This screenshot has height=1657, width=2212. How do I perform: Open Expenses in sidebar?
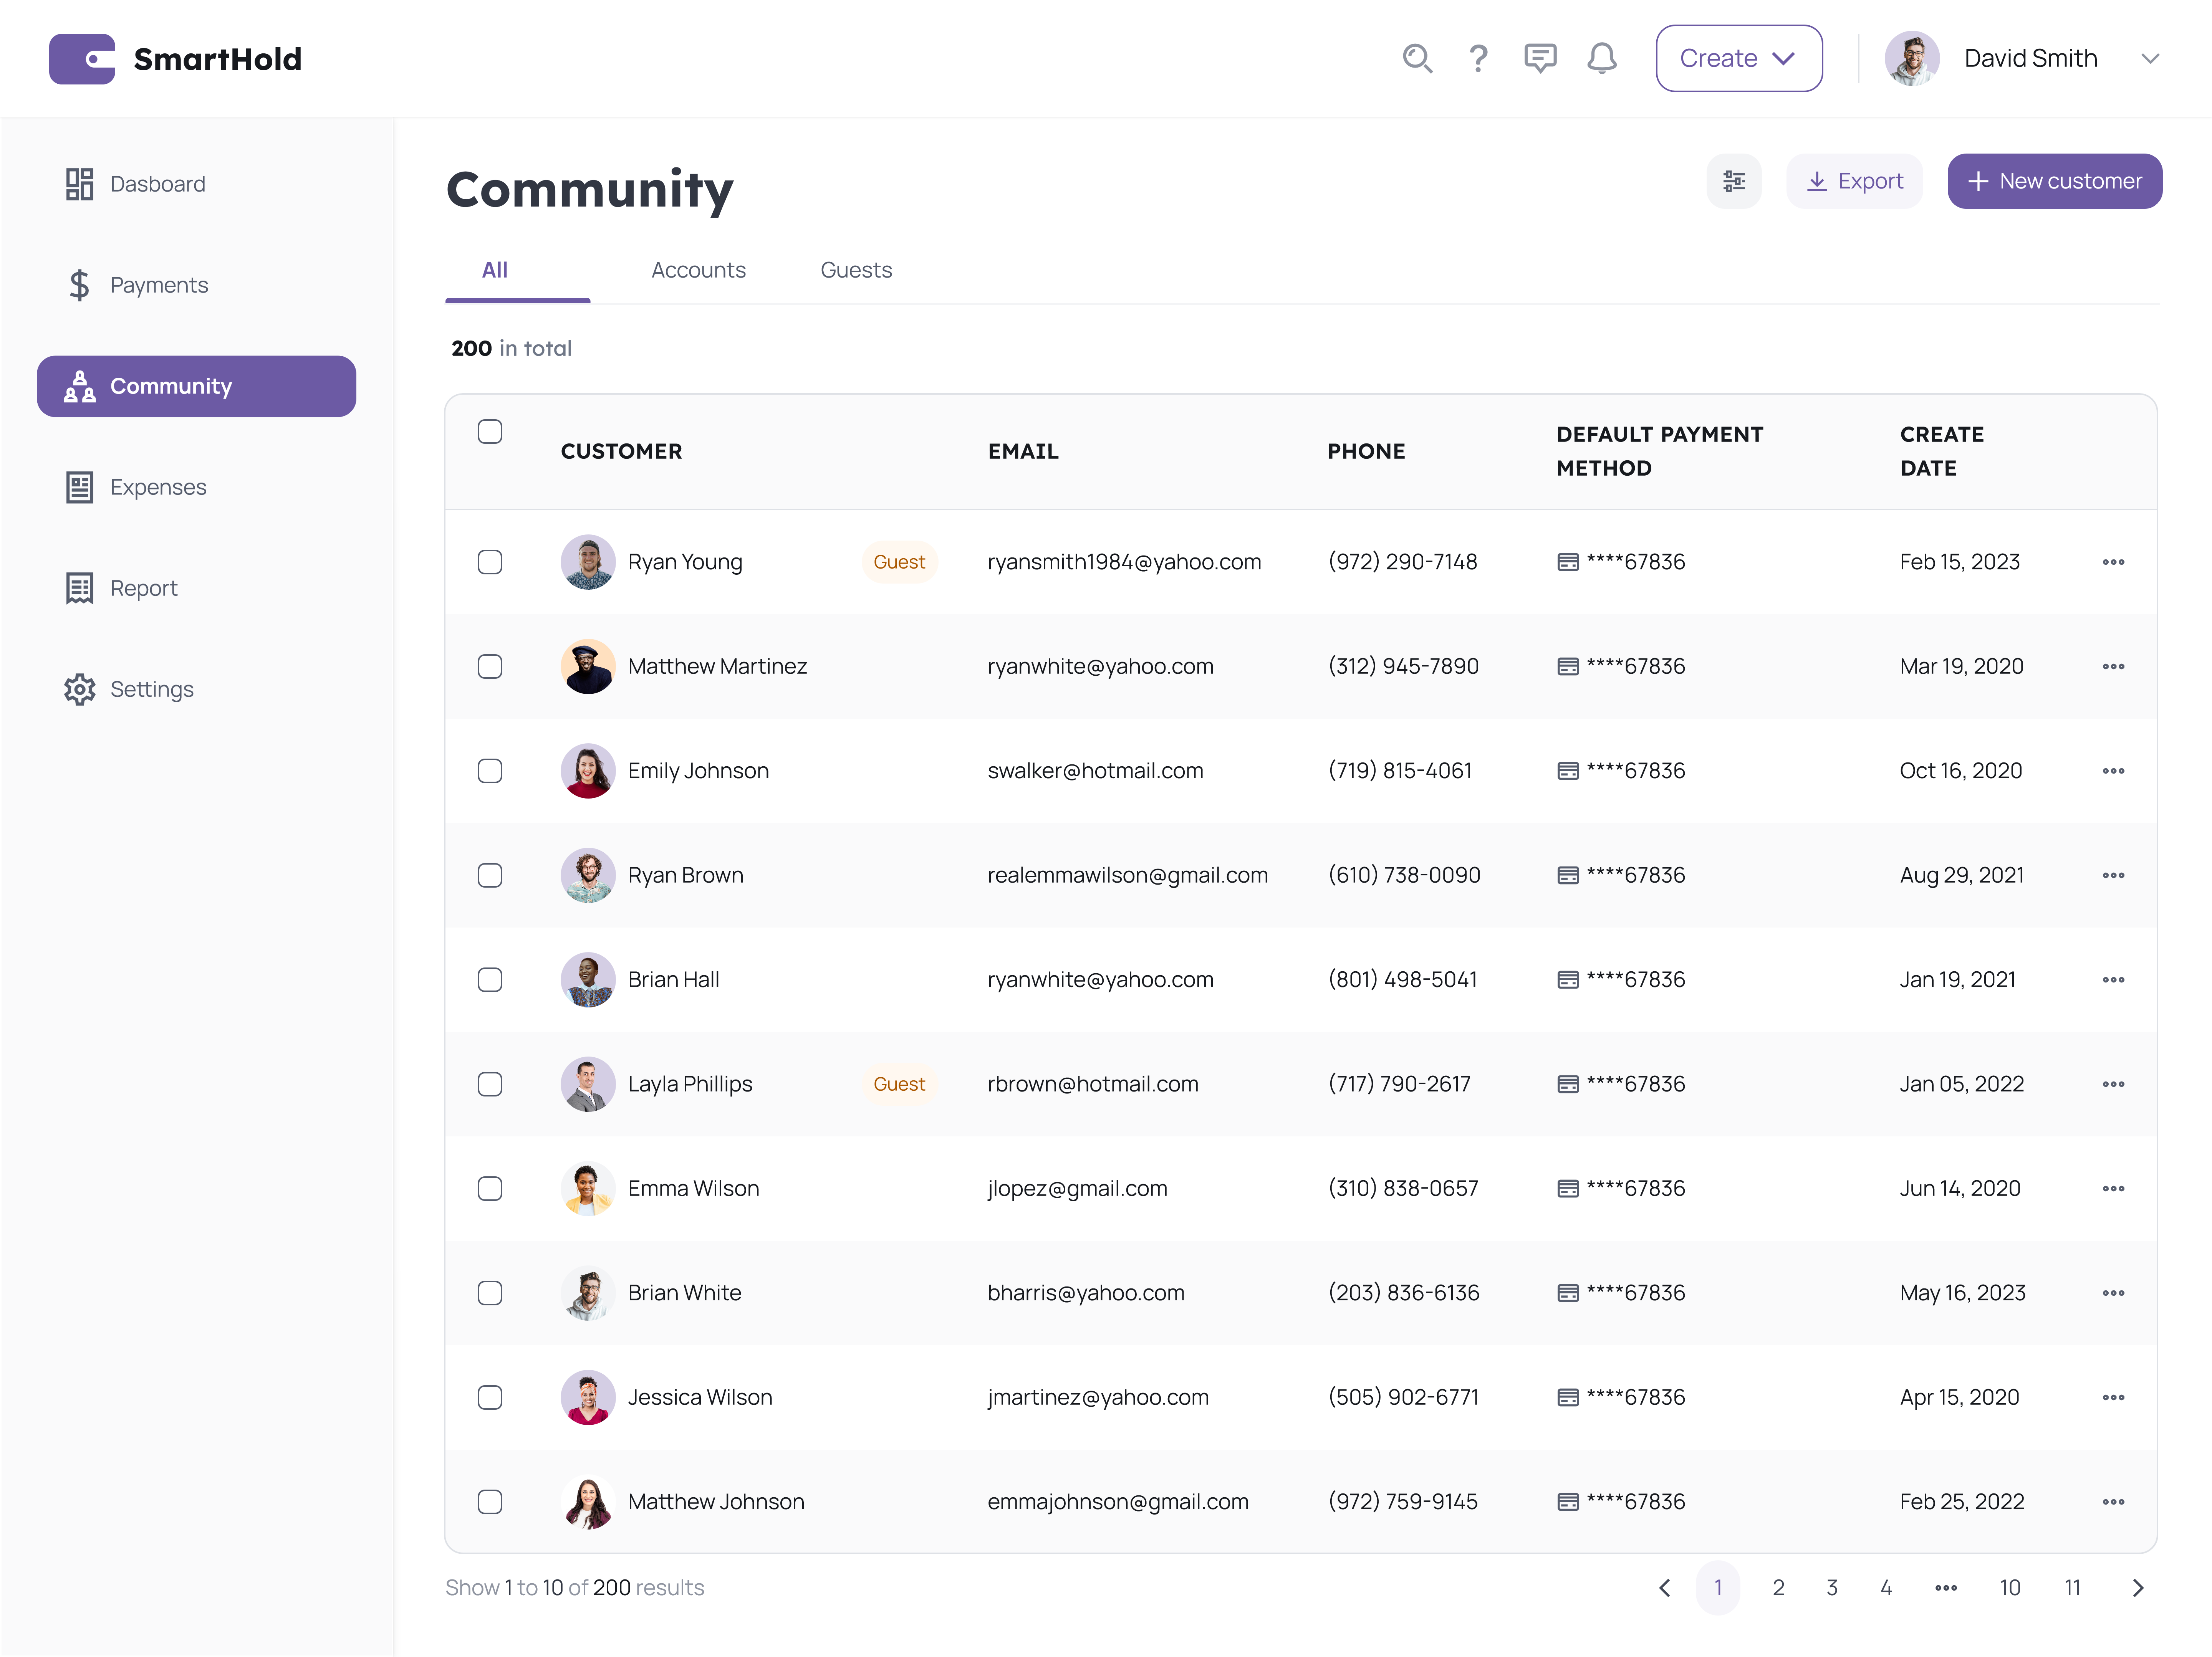click(158, 487)
